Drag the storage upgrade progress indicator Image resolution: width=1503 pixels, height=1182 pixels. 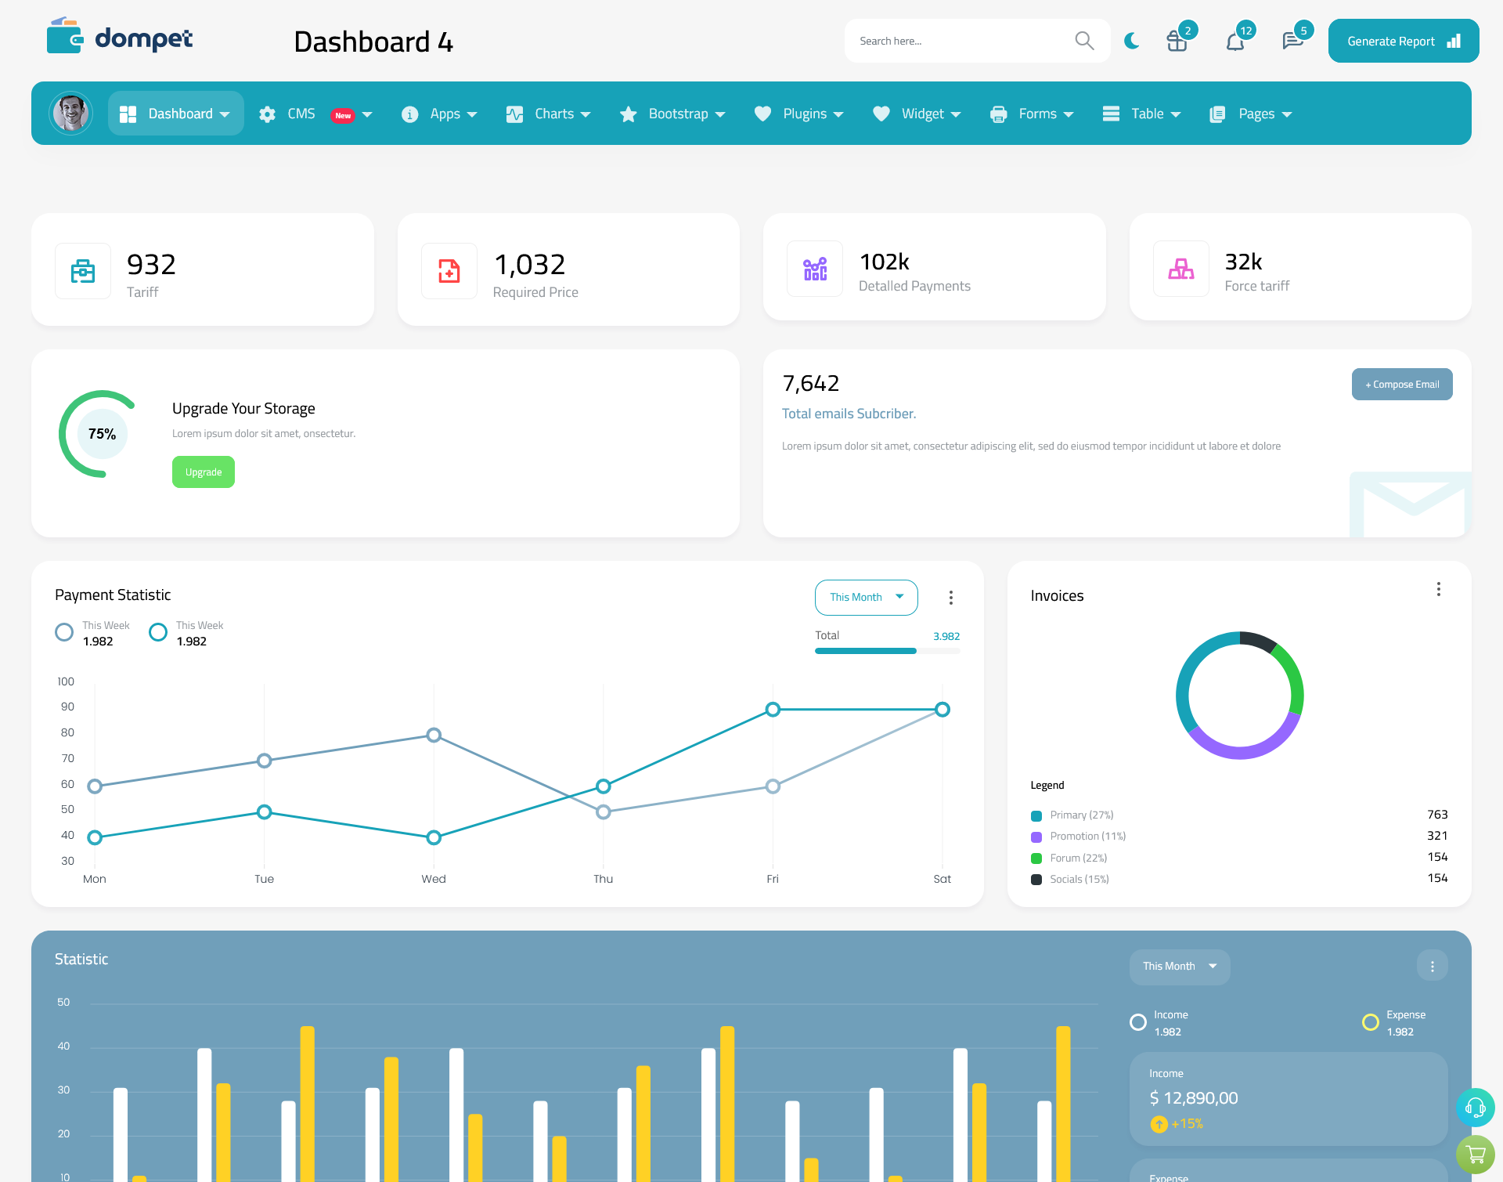pos(101,433)
